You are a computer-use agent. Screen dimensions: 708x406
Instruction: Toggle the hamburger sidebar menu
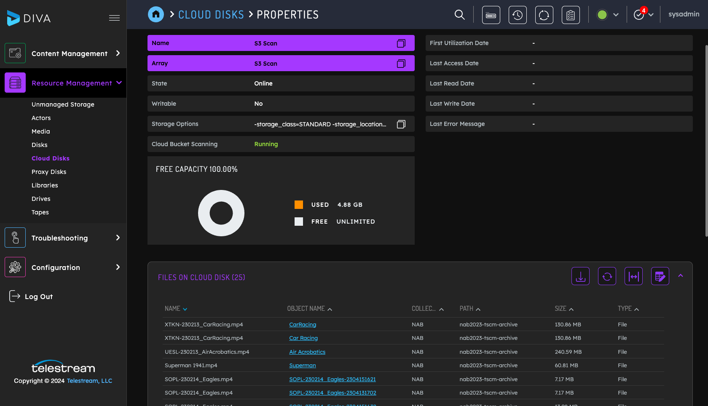click(114, 18)
